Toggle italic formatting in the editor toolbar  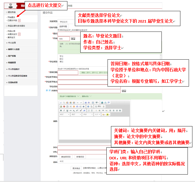pos(64,110)
